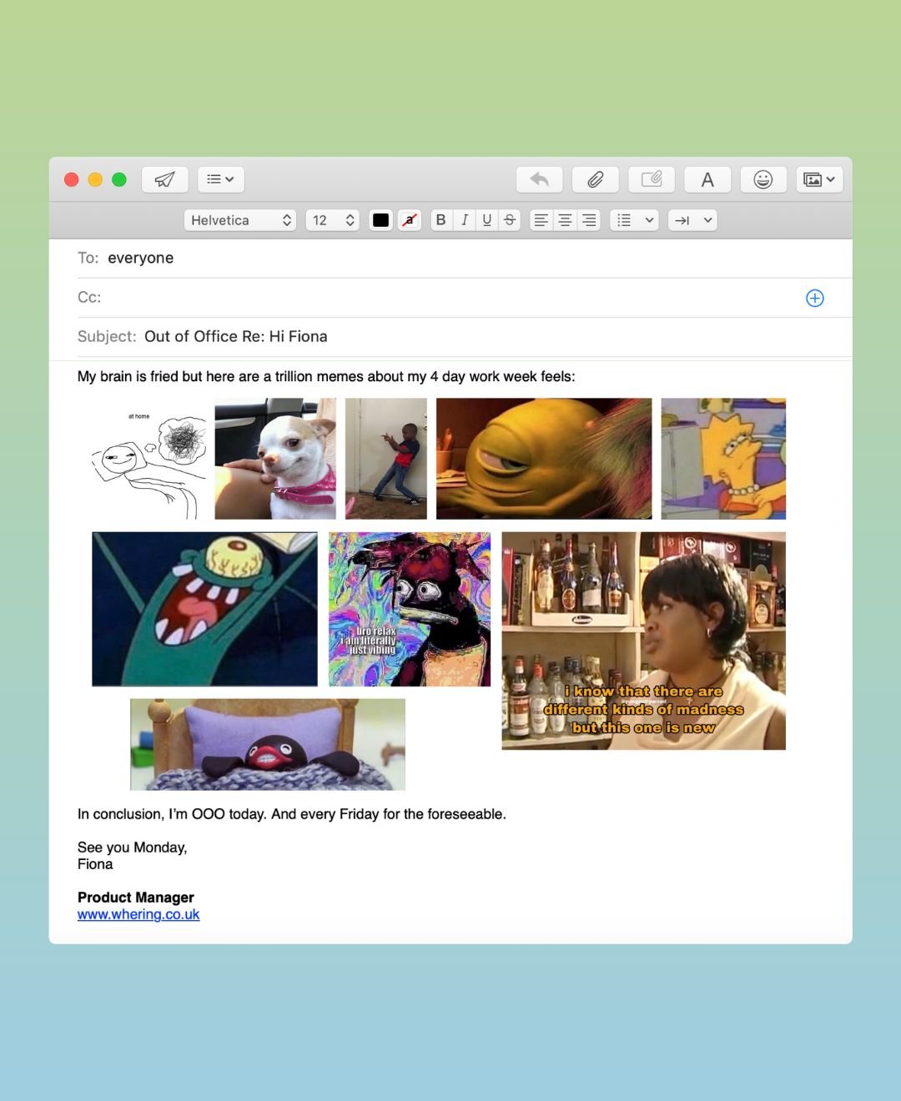Select the stick figure 'at home' sketch image
The height and width of the screenshot is (1101, 901).
(148, 459)
